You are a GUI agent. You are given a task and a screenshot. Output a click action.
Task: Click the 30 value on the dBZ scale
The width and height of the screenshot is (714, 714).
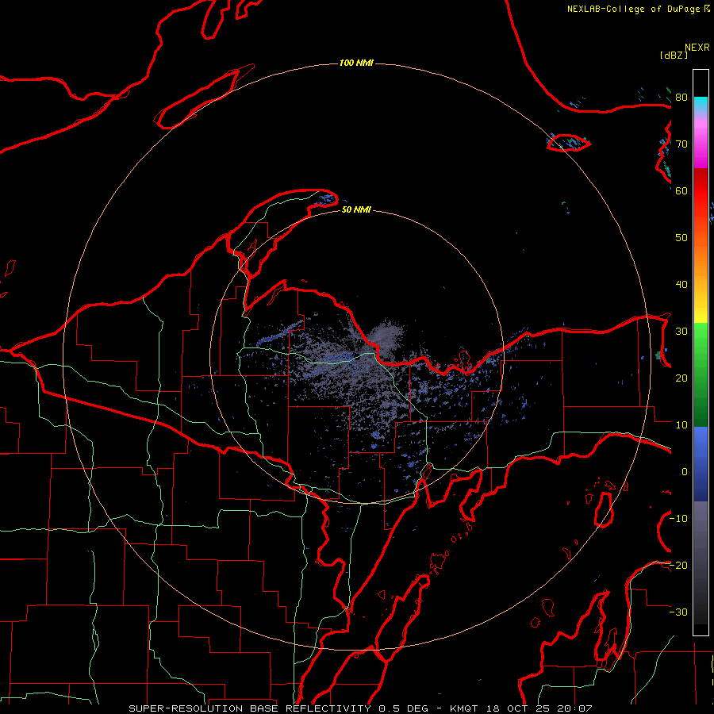pos(681,332)
